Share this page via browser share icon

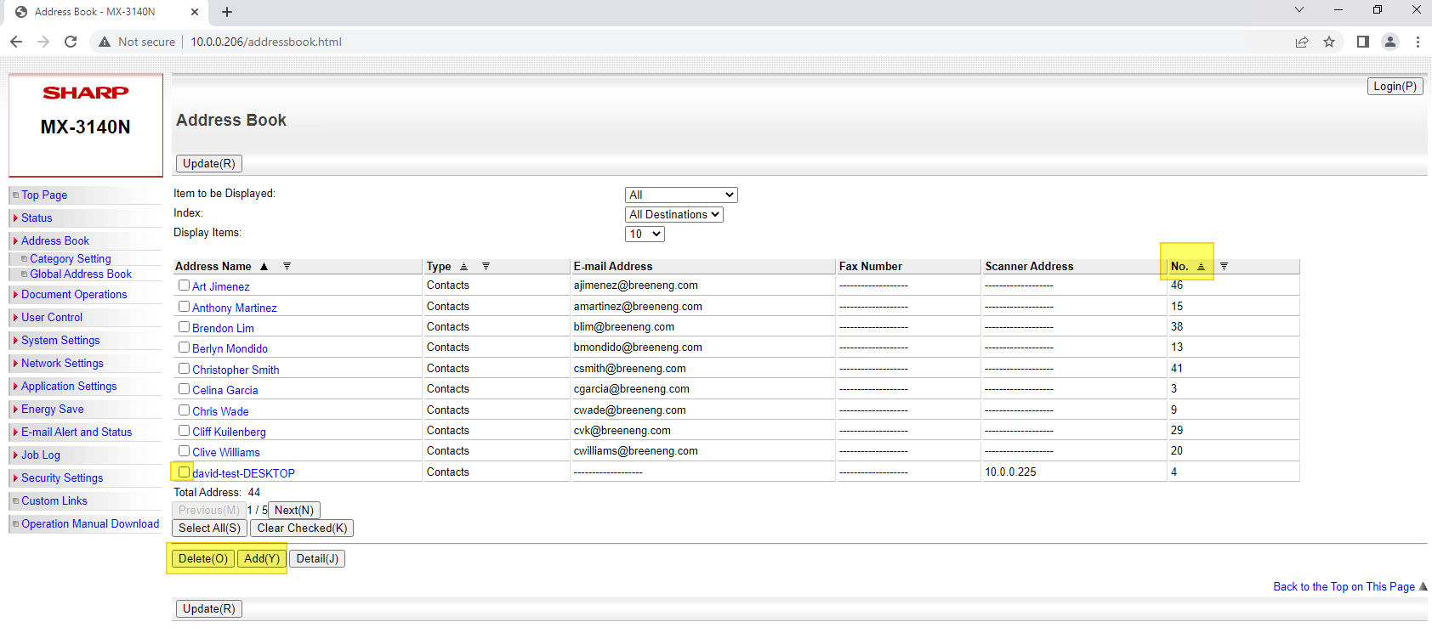pyautogui.click(x=1302, y=42)
